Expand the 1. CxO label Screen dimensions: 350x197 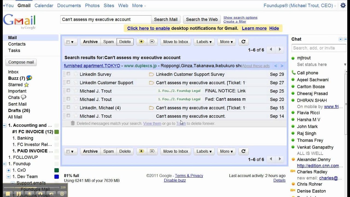tap(9, 170)
